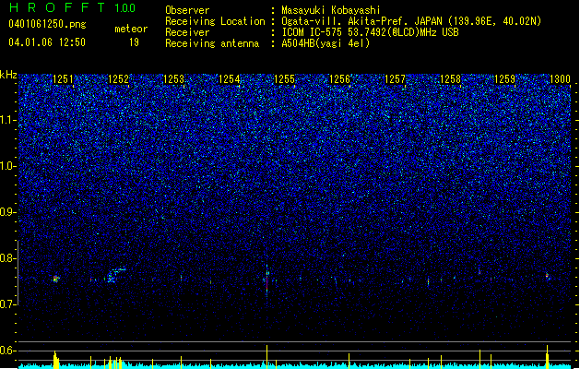580x369 pixels.
Task: Click the 1258 time marker
Action: click(x=450, y=79)
